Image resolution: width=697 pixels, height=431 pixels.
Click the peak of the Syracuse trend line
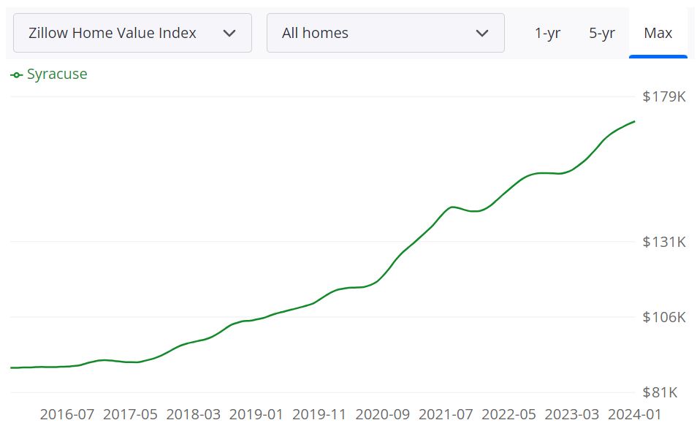633,121
